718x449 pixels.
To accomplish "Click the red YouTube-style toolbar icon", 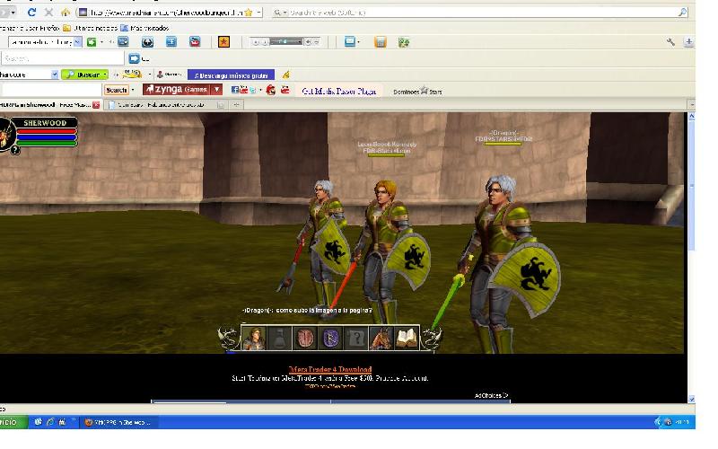I will 195,42.
